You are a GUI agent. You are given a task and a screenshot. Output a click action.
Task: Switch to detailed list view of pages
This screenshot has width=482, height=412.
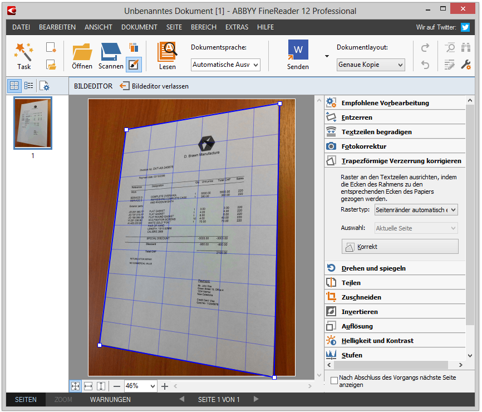pyautogui.click(x=28, y=86)
